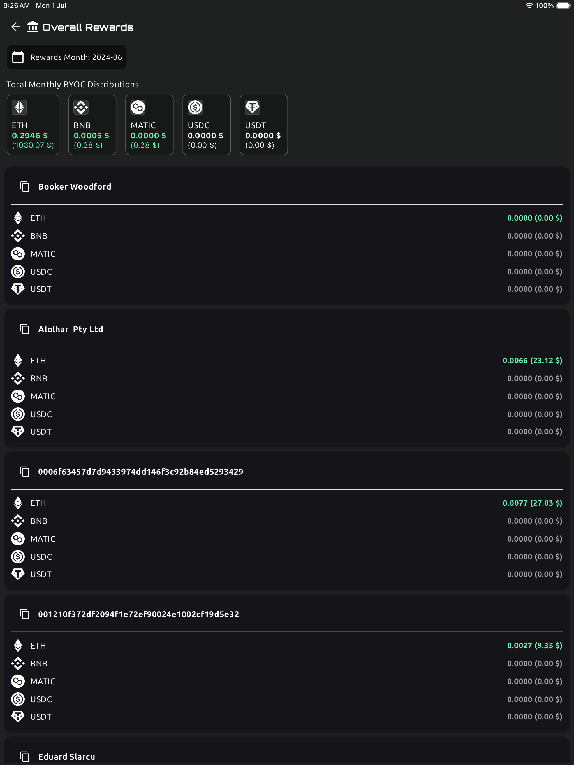Open the USDT total distribution card

coord(264,125)
